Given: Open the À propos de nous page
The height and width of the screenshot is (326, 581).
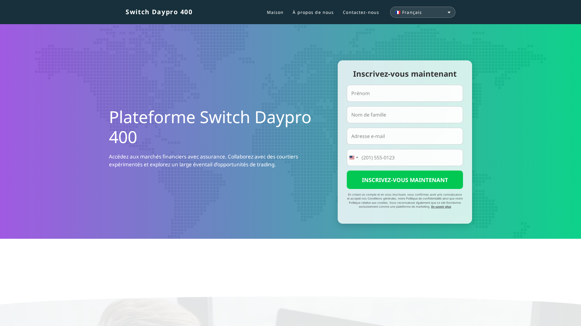Looking at the screenshot, I should (313, 12).
